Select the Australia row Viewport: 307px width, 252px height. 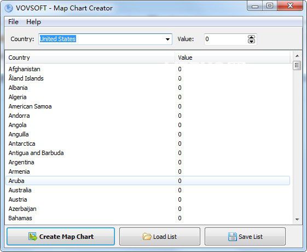point(148,190)
